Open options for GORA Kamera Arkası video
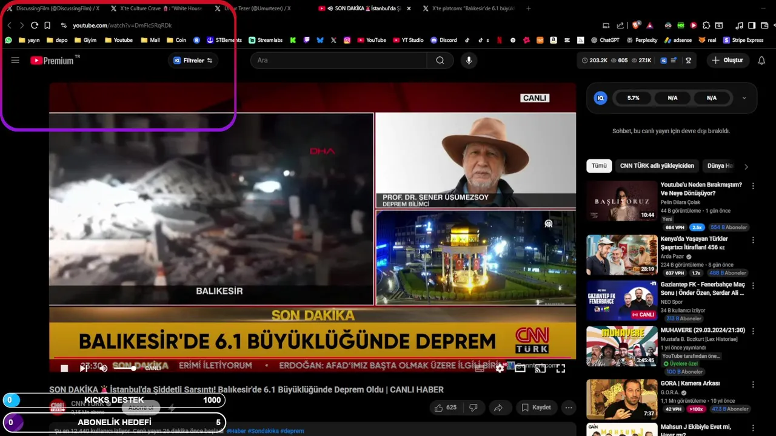Viewport: 776px width, 436px height. pyautogui.click(x=753, y=385)
